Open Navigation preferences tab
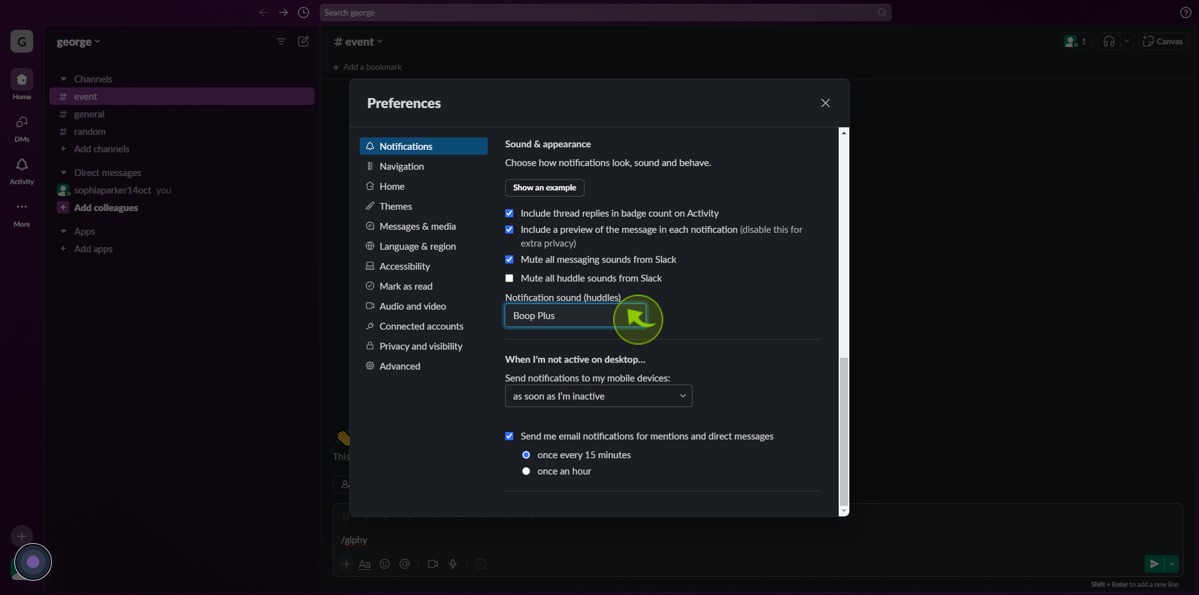This screenshot has width=1199, height=595. tap(423, 167)
